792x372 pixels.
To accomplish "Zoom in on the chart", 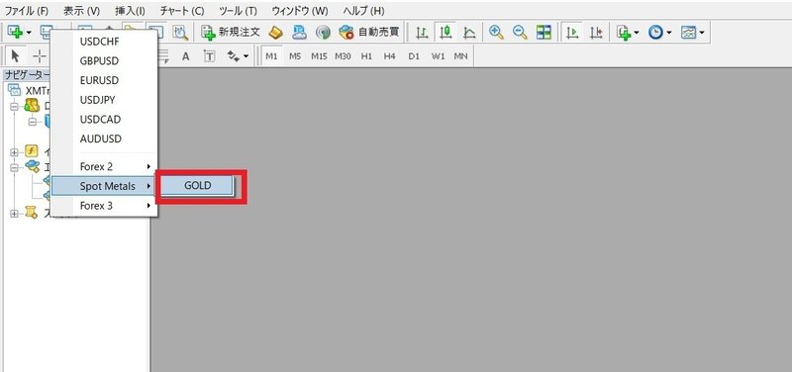I will tap(497, 33).
